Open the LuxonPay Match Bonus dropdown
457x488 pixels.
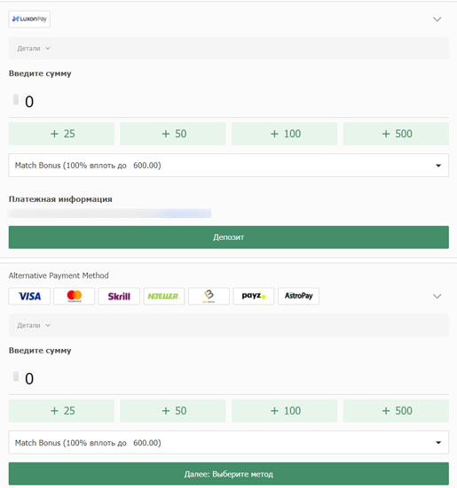click(229, 166)
